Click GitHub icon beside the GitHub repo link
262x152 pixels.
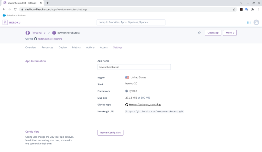(x=127, y=105)
